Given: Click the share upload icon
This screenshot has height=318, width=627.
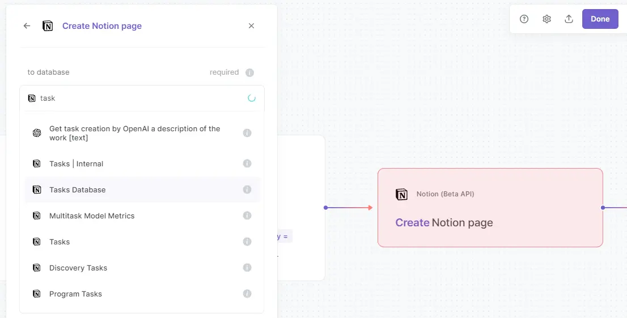Looking at the screenshot, I should pos(569,19).
